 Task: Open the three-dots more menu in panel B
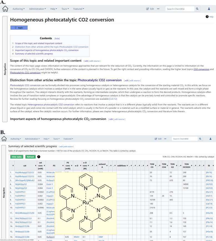pyautogui.click(x=165, y=139)
